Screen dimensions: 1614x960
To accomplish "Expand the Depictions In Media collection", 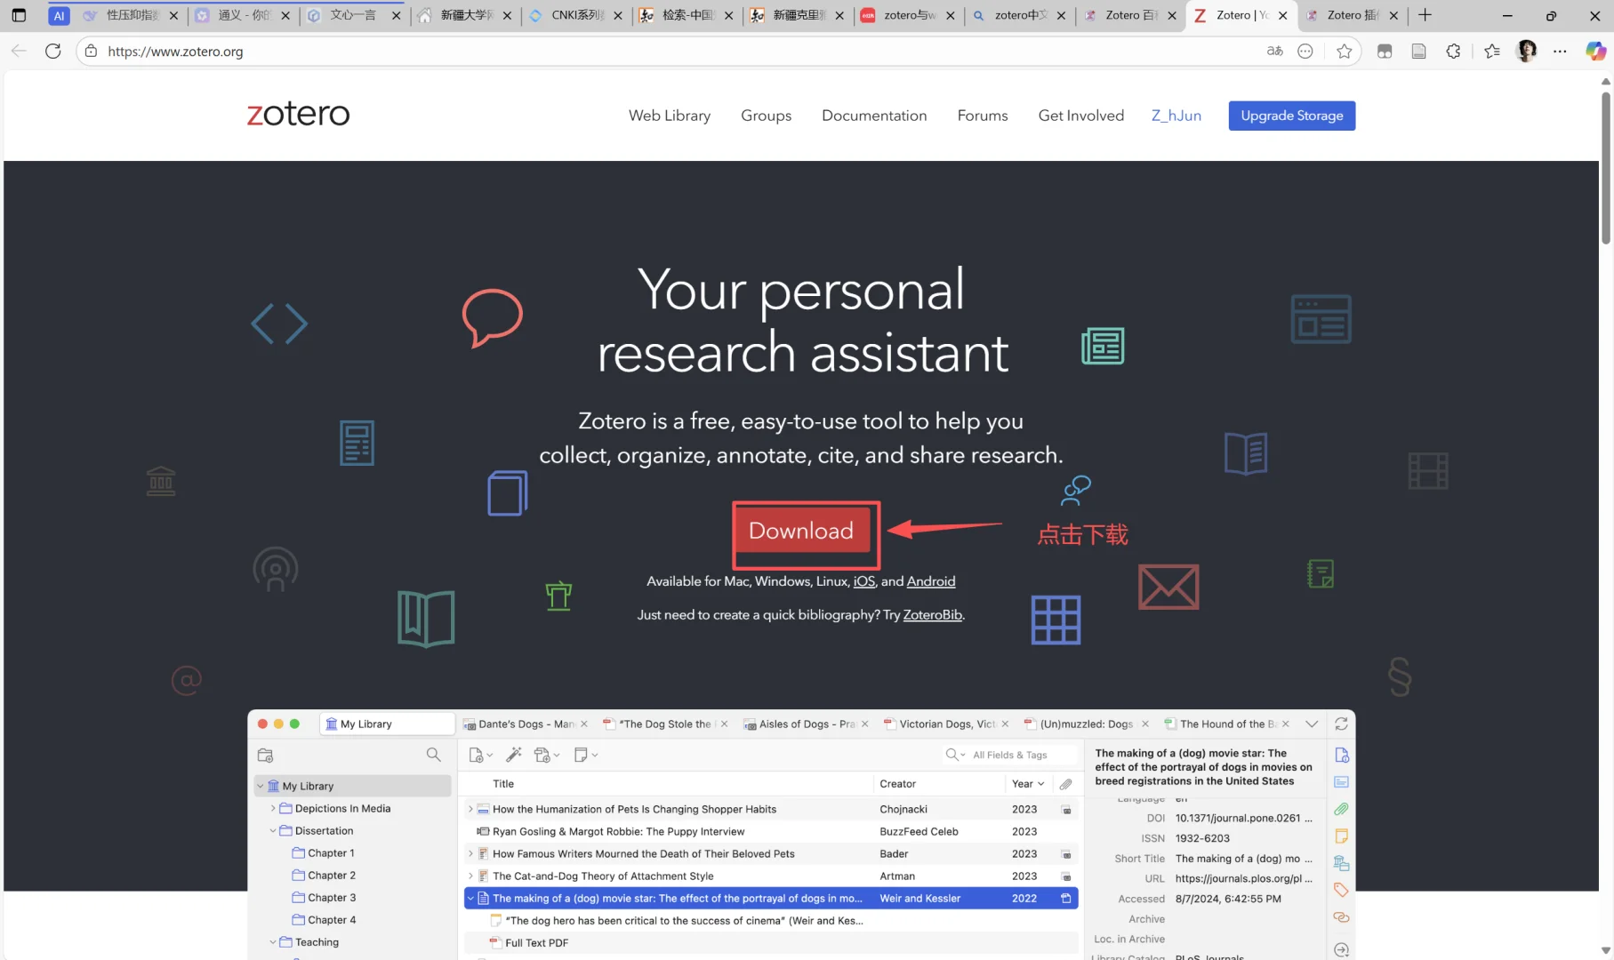I will coord(273,809).
